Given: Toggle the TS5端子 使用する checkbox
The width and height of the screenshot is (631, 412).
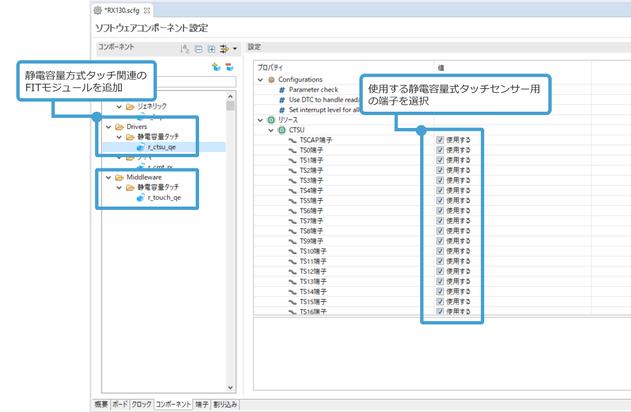Looking at the screenshot, I should click(x=440, y=200).
